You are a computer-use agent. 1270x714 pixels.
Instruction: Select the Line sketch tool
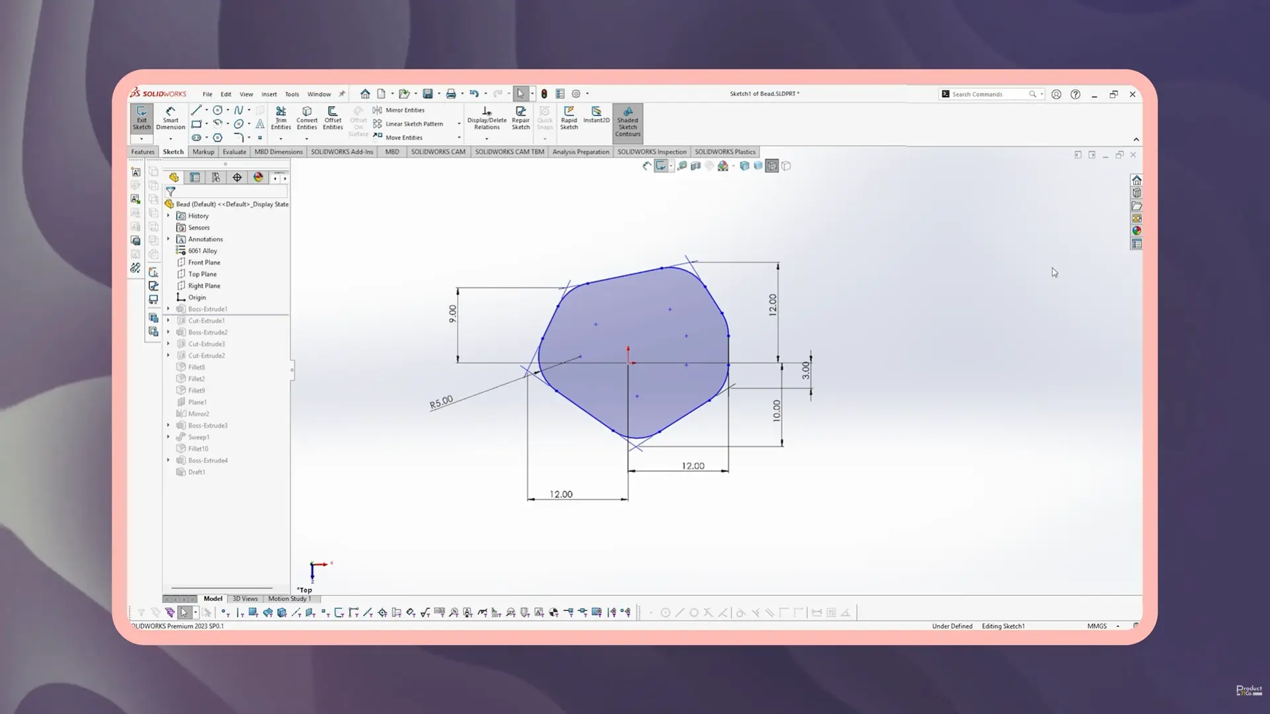(x=196, y=110)
